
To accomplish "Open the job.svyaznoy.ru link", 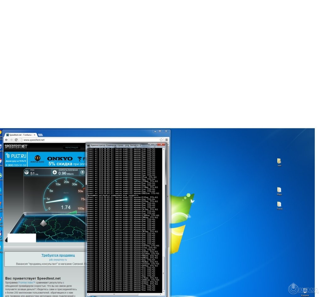I will pyautogui.click(x=58, y=260).
